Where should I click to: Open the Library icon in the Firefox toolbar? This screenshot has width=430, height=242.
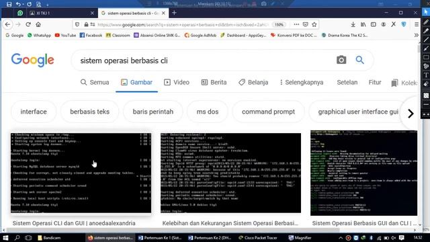point(363,24)
